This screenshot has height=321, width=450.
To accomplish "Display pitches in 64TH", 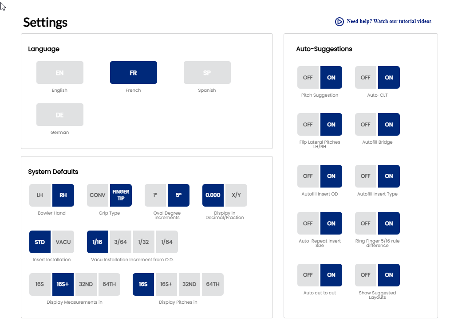I will point(213,284).
